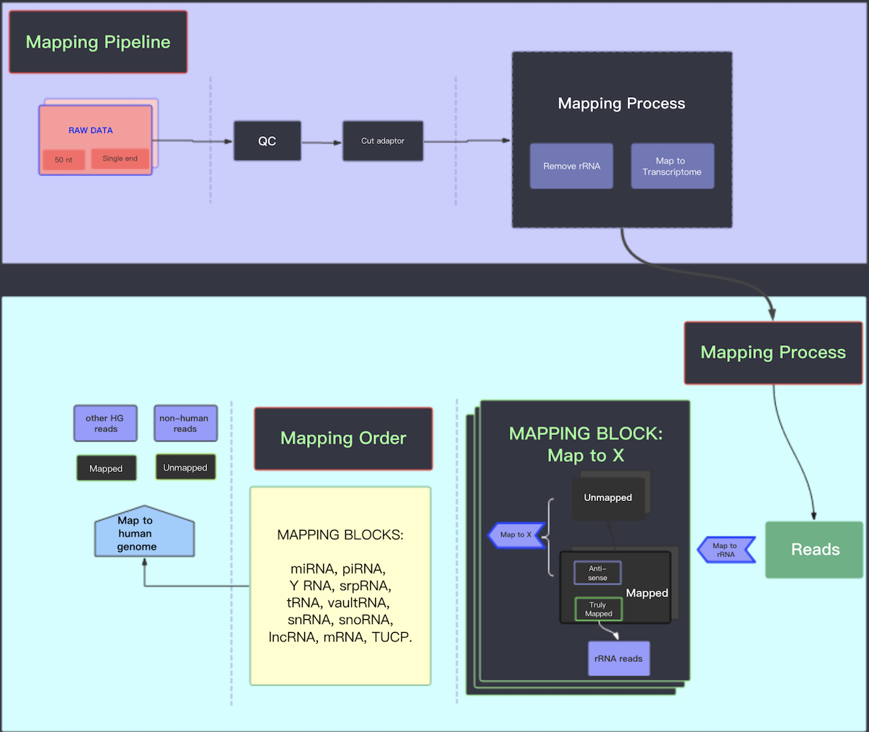Click the Mapping Order title box

point(343,439)
